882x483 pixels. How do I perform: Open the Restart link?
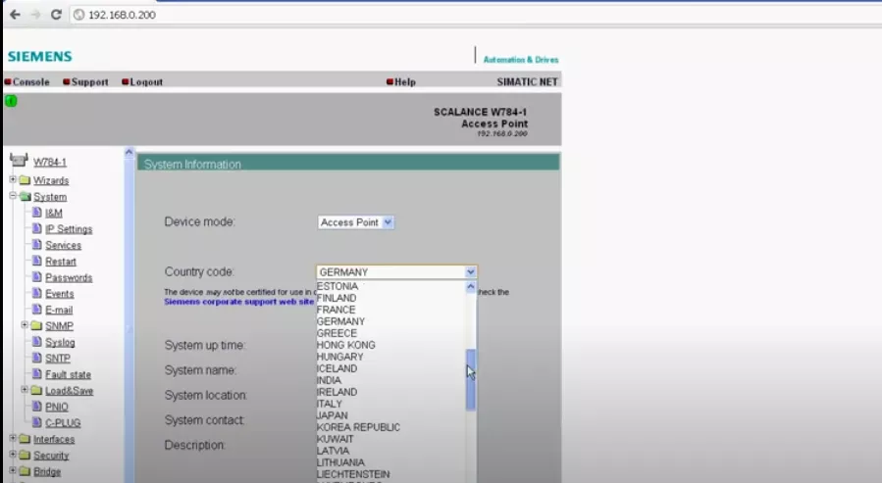coord(61,262)
